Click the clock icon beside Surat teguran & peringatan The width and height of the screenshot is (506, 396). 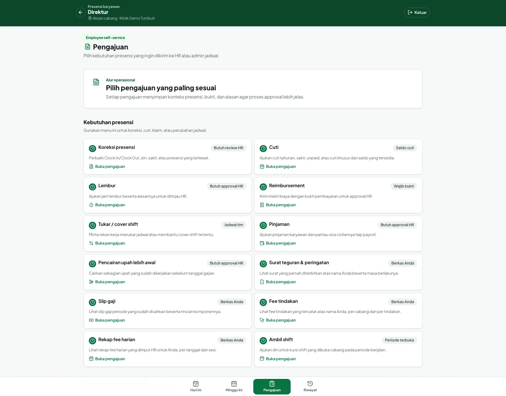coord(263,264)
